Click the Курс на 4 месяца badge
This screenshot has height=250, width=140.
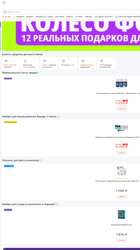point(10,122)
